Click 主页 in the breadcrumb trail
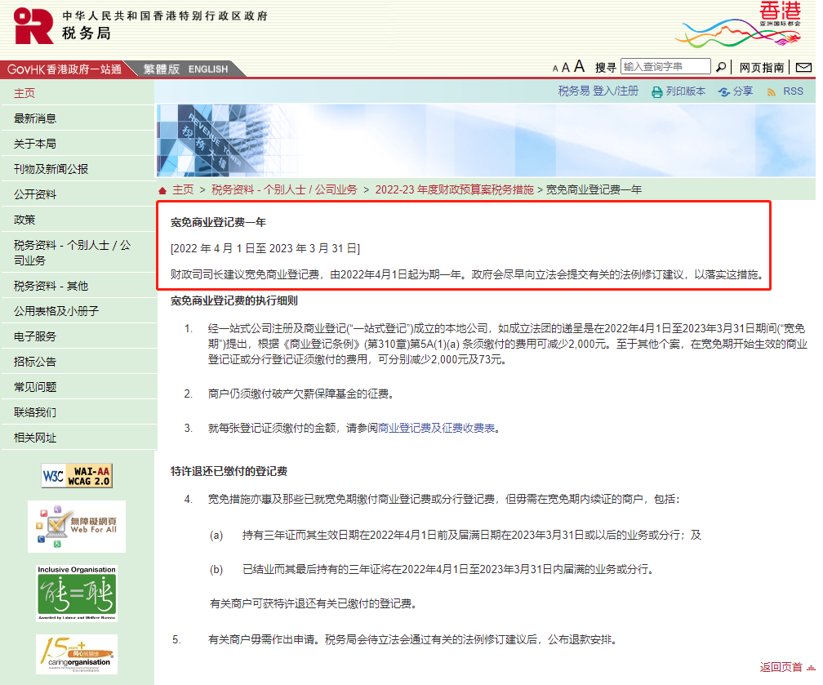The image size is (823, 685). pos(185,189)
